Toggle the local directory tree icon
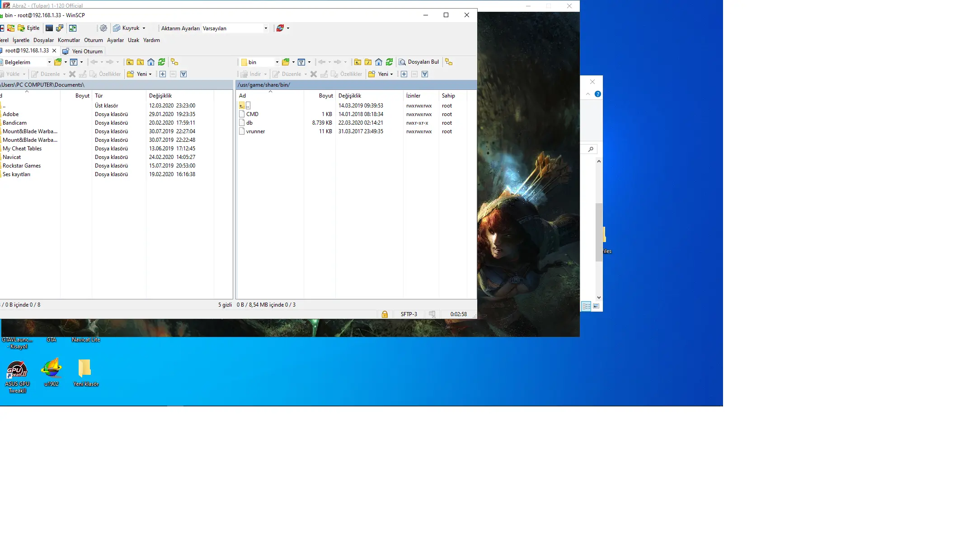 click(x=174, y=62)
